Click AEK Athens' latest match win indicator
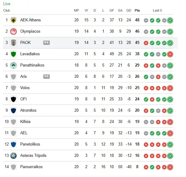Viewport: 186px width, 177px height. click(x=170, y=20)
